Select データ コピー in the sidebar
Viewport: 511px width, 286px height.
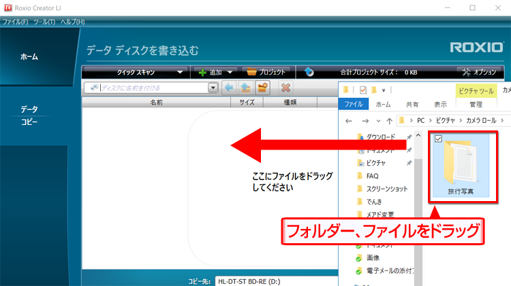pos(29,115)
